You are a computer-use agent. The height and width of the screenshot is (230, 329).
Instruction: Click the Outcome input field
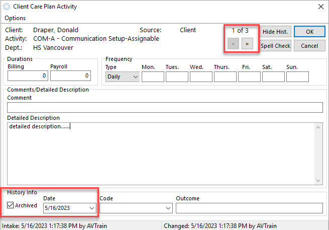click(x=249, y=208)
